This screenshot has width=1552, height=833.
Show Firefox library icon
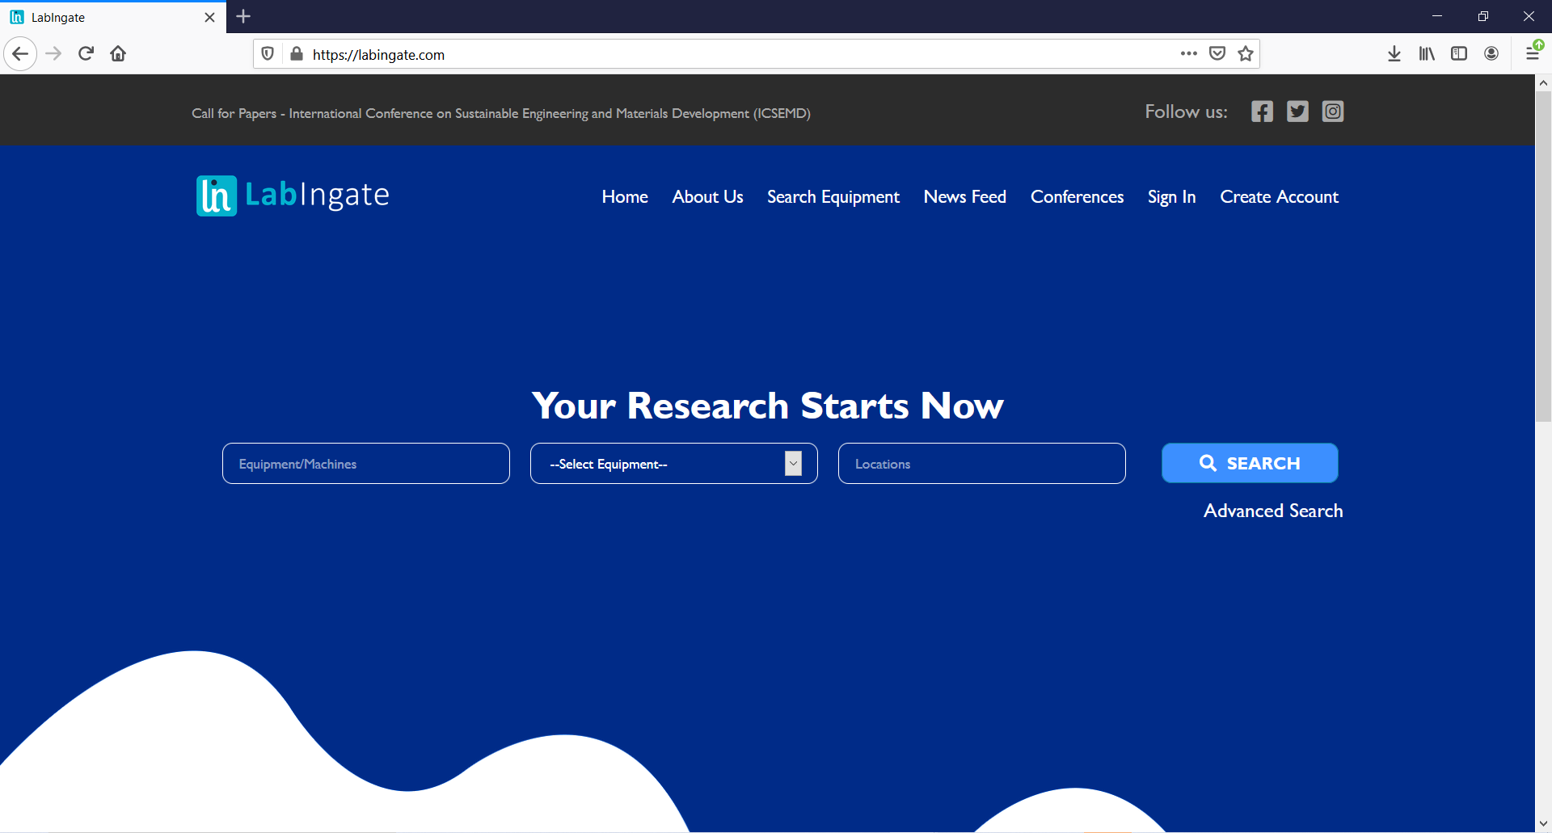click(1427, 54)
